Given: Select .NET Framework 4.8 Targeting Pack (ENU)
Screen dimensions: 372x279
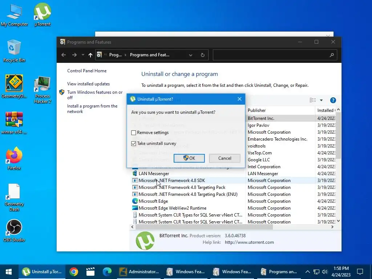Looking at the screenshot, I should (234, 194).
